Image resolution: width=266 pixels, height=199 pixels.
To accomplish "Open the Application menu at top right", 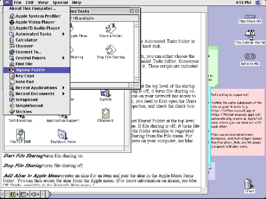I will [x=258, y=3].
